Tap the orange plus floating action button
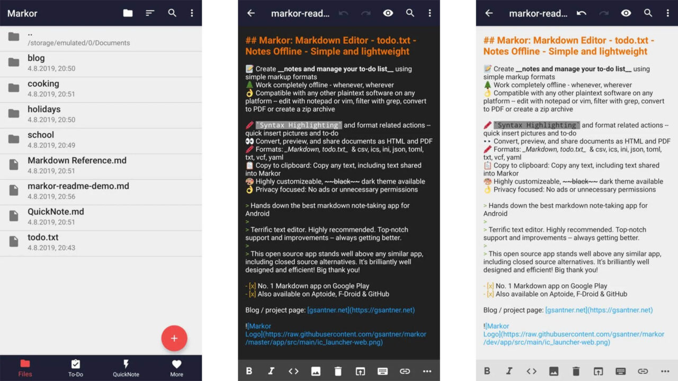The width and height of the screenshot is (678, 381). (x=175, y=338)
